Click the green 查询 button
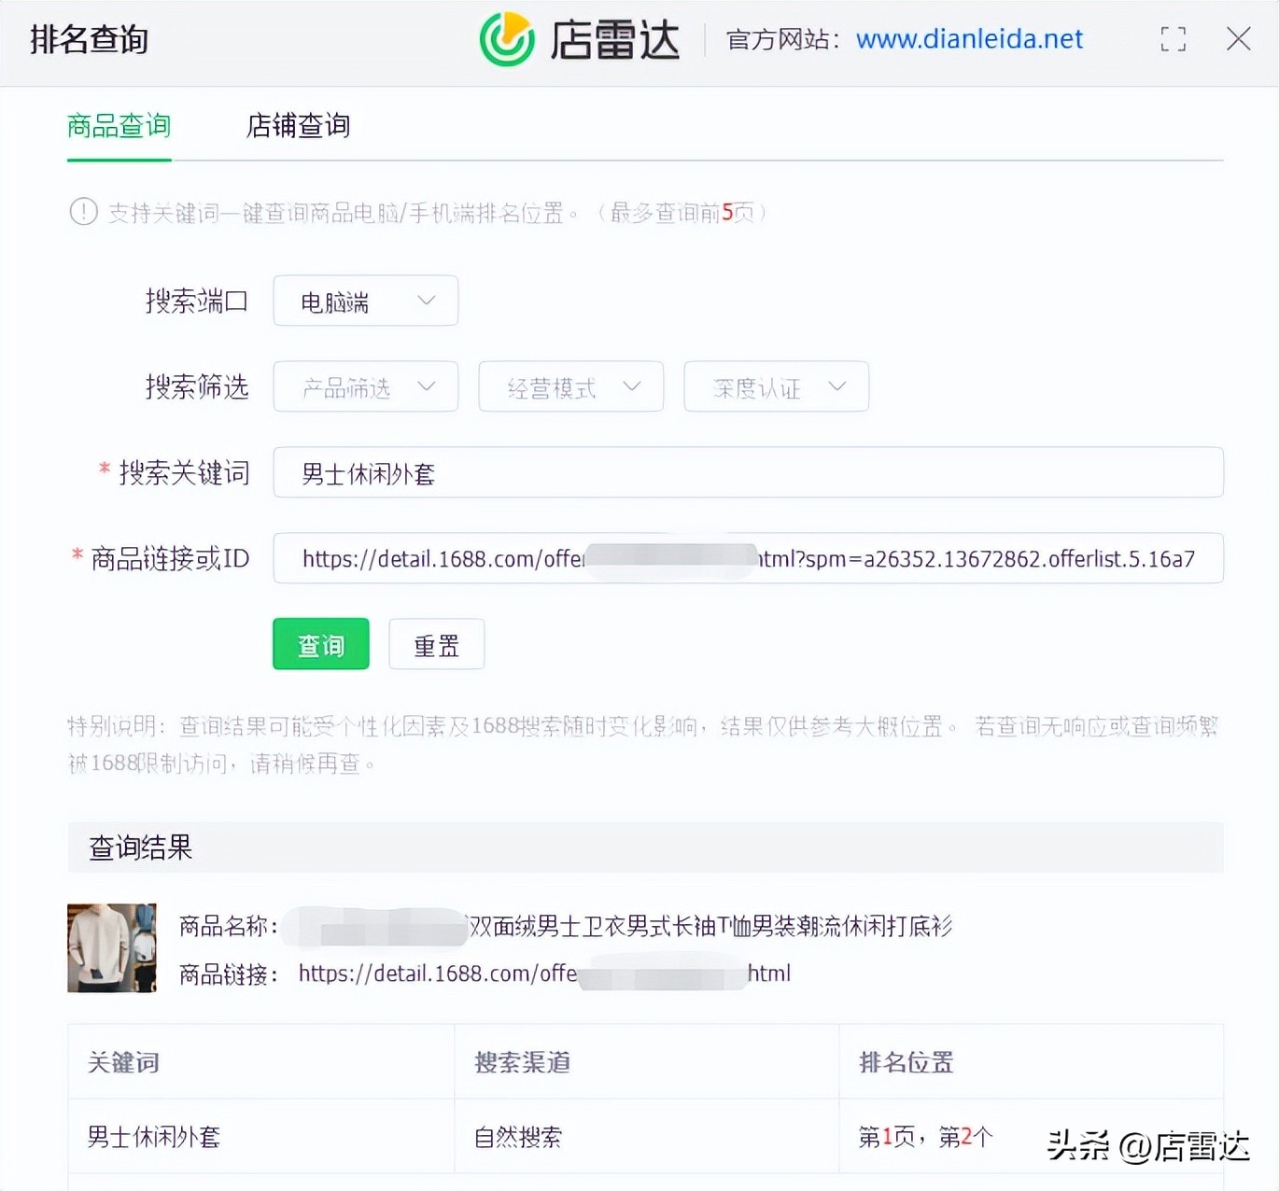Image resolution: width=1279 pixels, height=1191 pixels. click(x=320, y=644)
